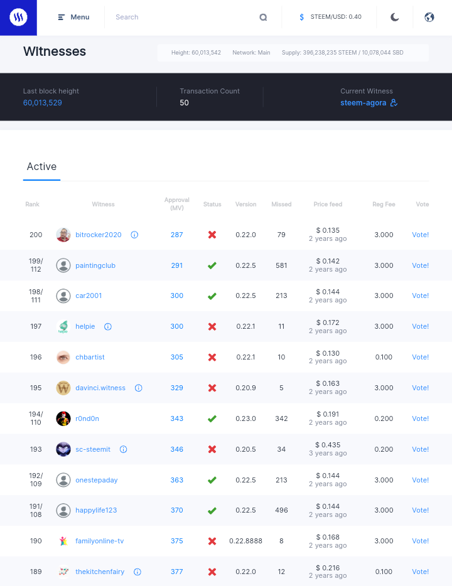Click green check status for paintingclub

click(x=212, y=265)
